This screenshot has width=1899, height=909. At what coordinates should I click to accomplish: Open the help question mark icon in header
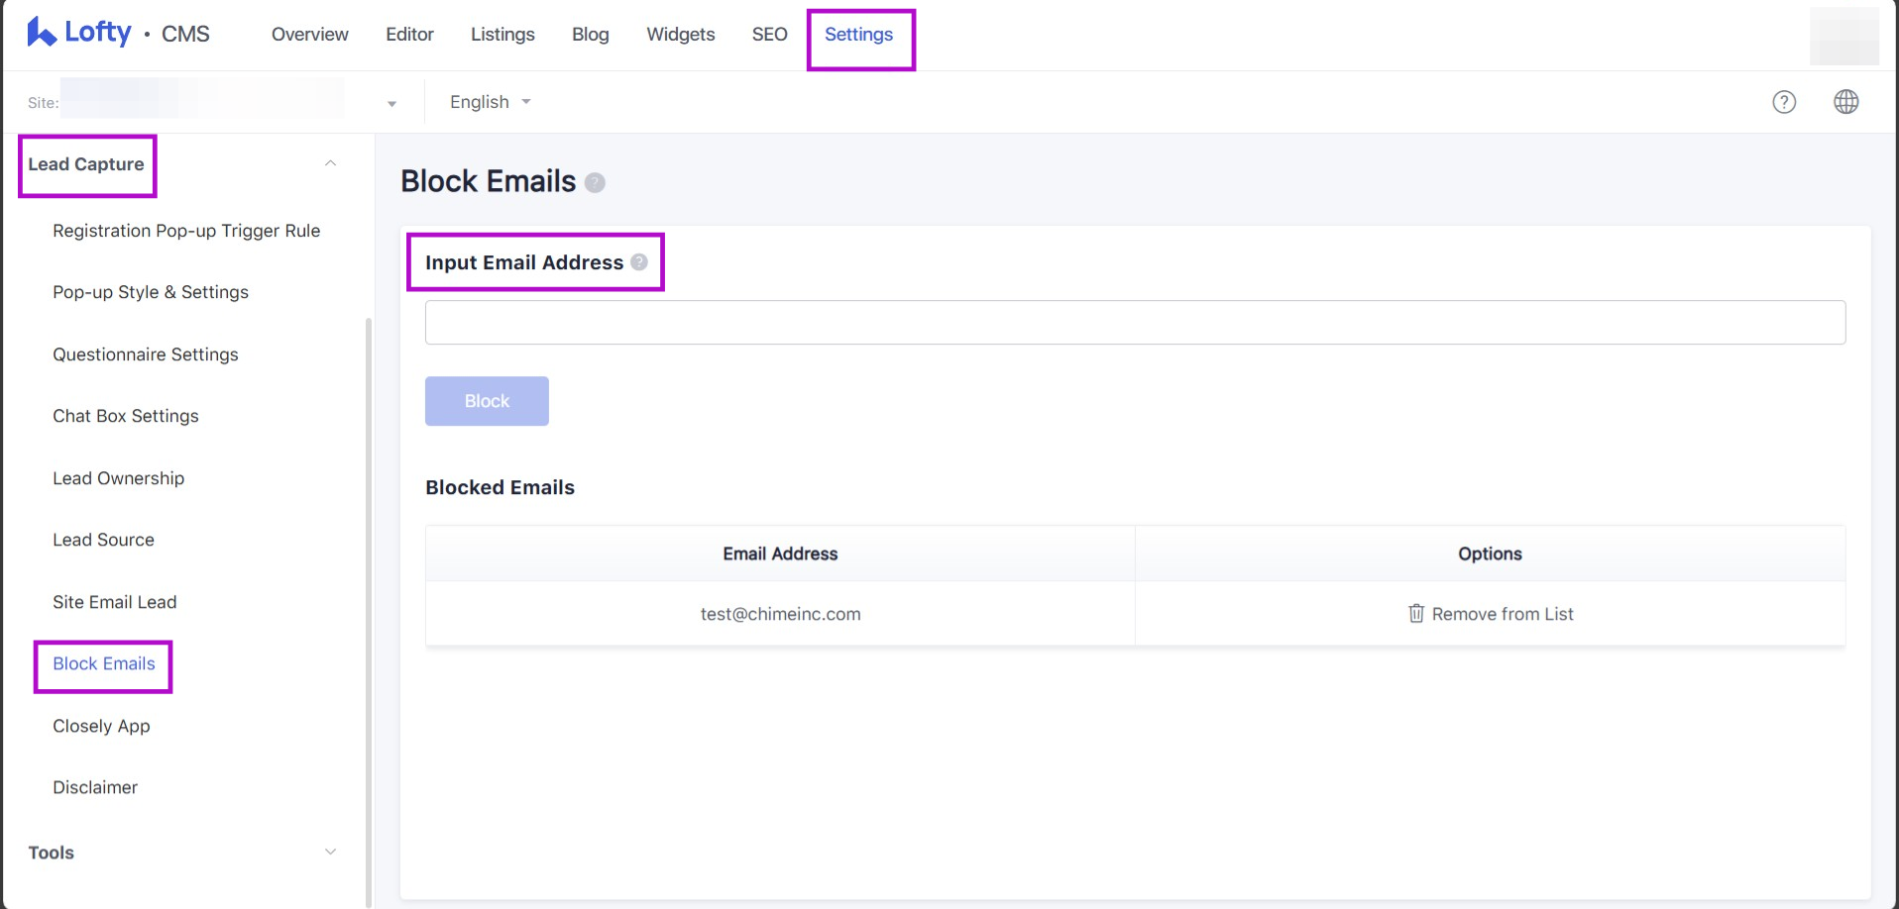point(1783,102)
